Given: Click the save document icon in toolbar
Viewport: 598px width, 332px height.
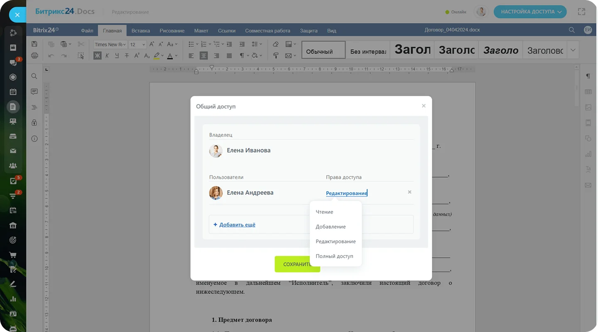Looking at the screenshot, I should 34,44.
